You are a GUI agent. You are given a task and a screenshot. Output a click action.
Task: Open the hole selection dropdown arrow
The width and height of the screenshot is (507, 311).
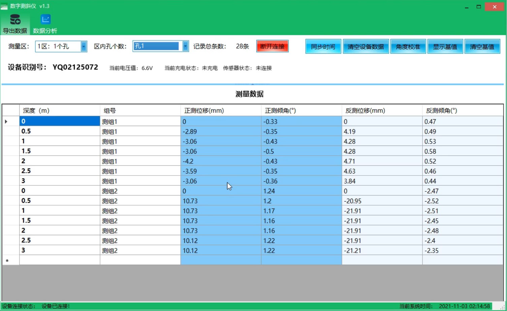coord(185,46)
